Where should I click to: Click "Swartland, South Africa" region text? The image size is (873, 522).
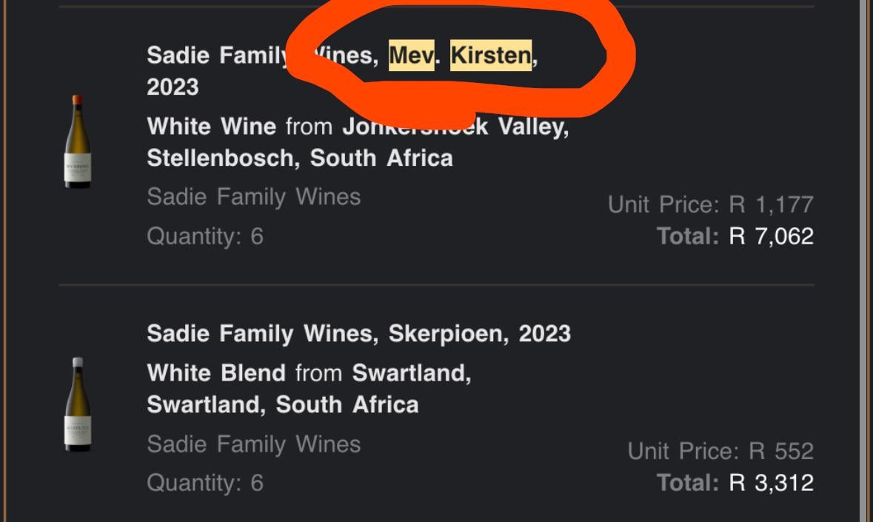click(283, 404)
